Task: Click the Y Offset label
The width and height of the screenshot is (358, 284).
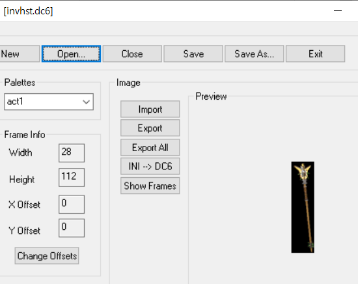Action: pos(24,231)
